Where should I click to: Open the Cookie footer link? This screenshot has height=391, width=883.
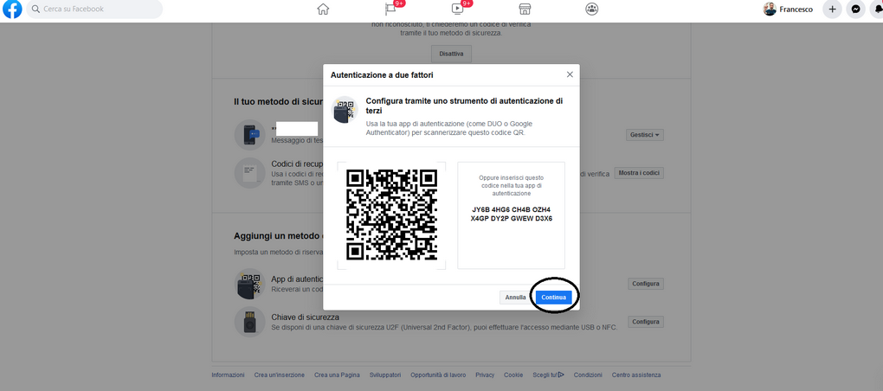(x=513, y=375)
